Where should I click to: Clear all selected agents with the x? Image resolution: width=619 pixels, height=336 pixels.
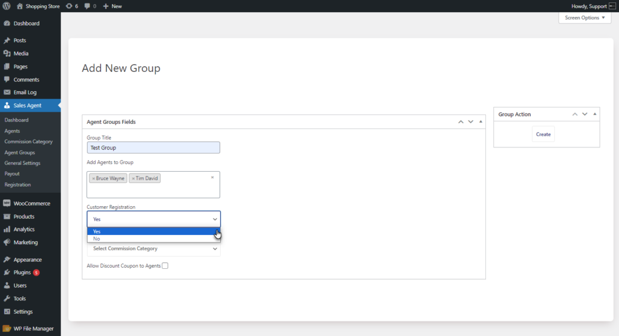click(x=212, y=178)
